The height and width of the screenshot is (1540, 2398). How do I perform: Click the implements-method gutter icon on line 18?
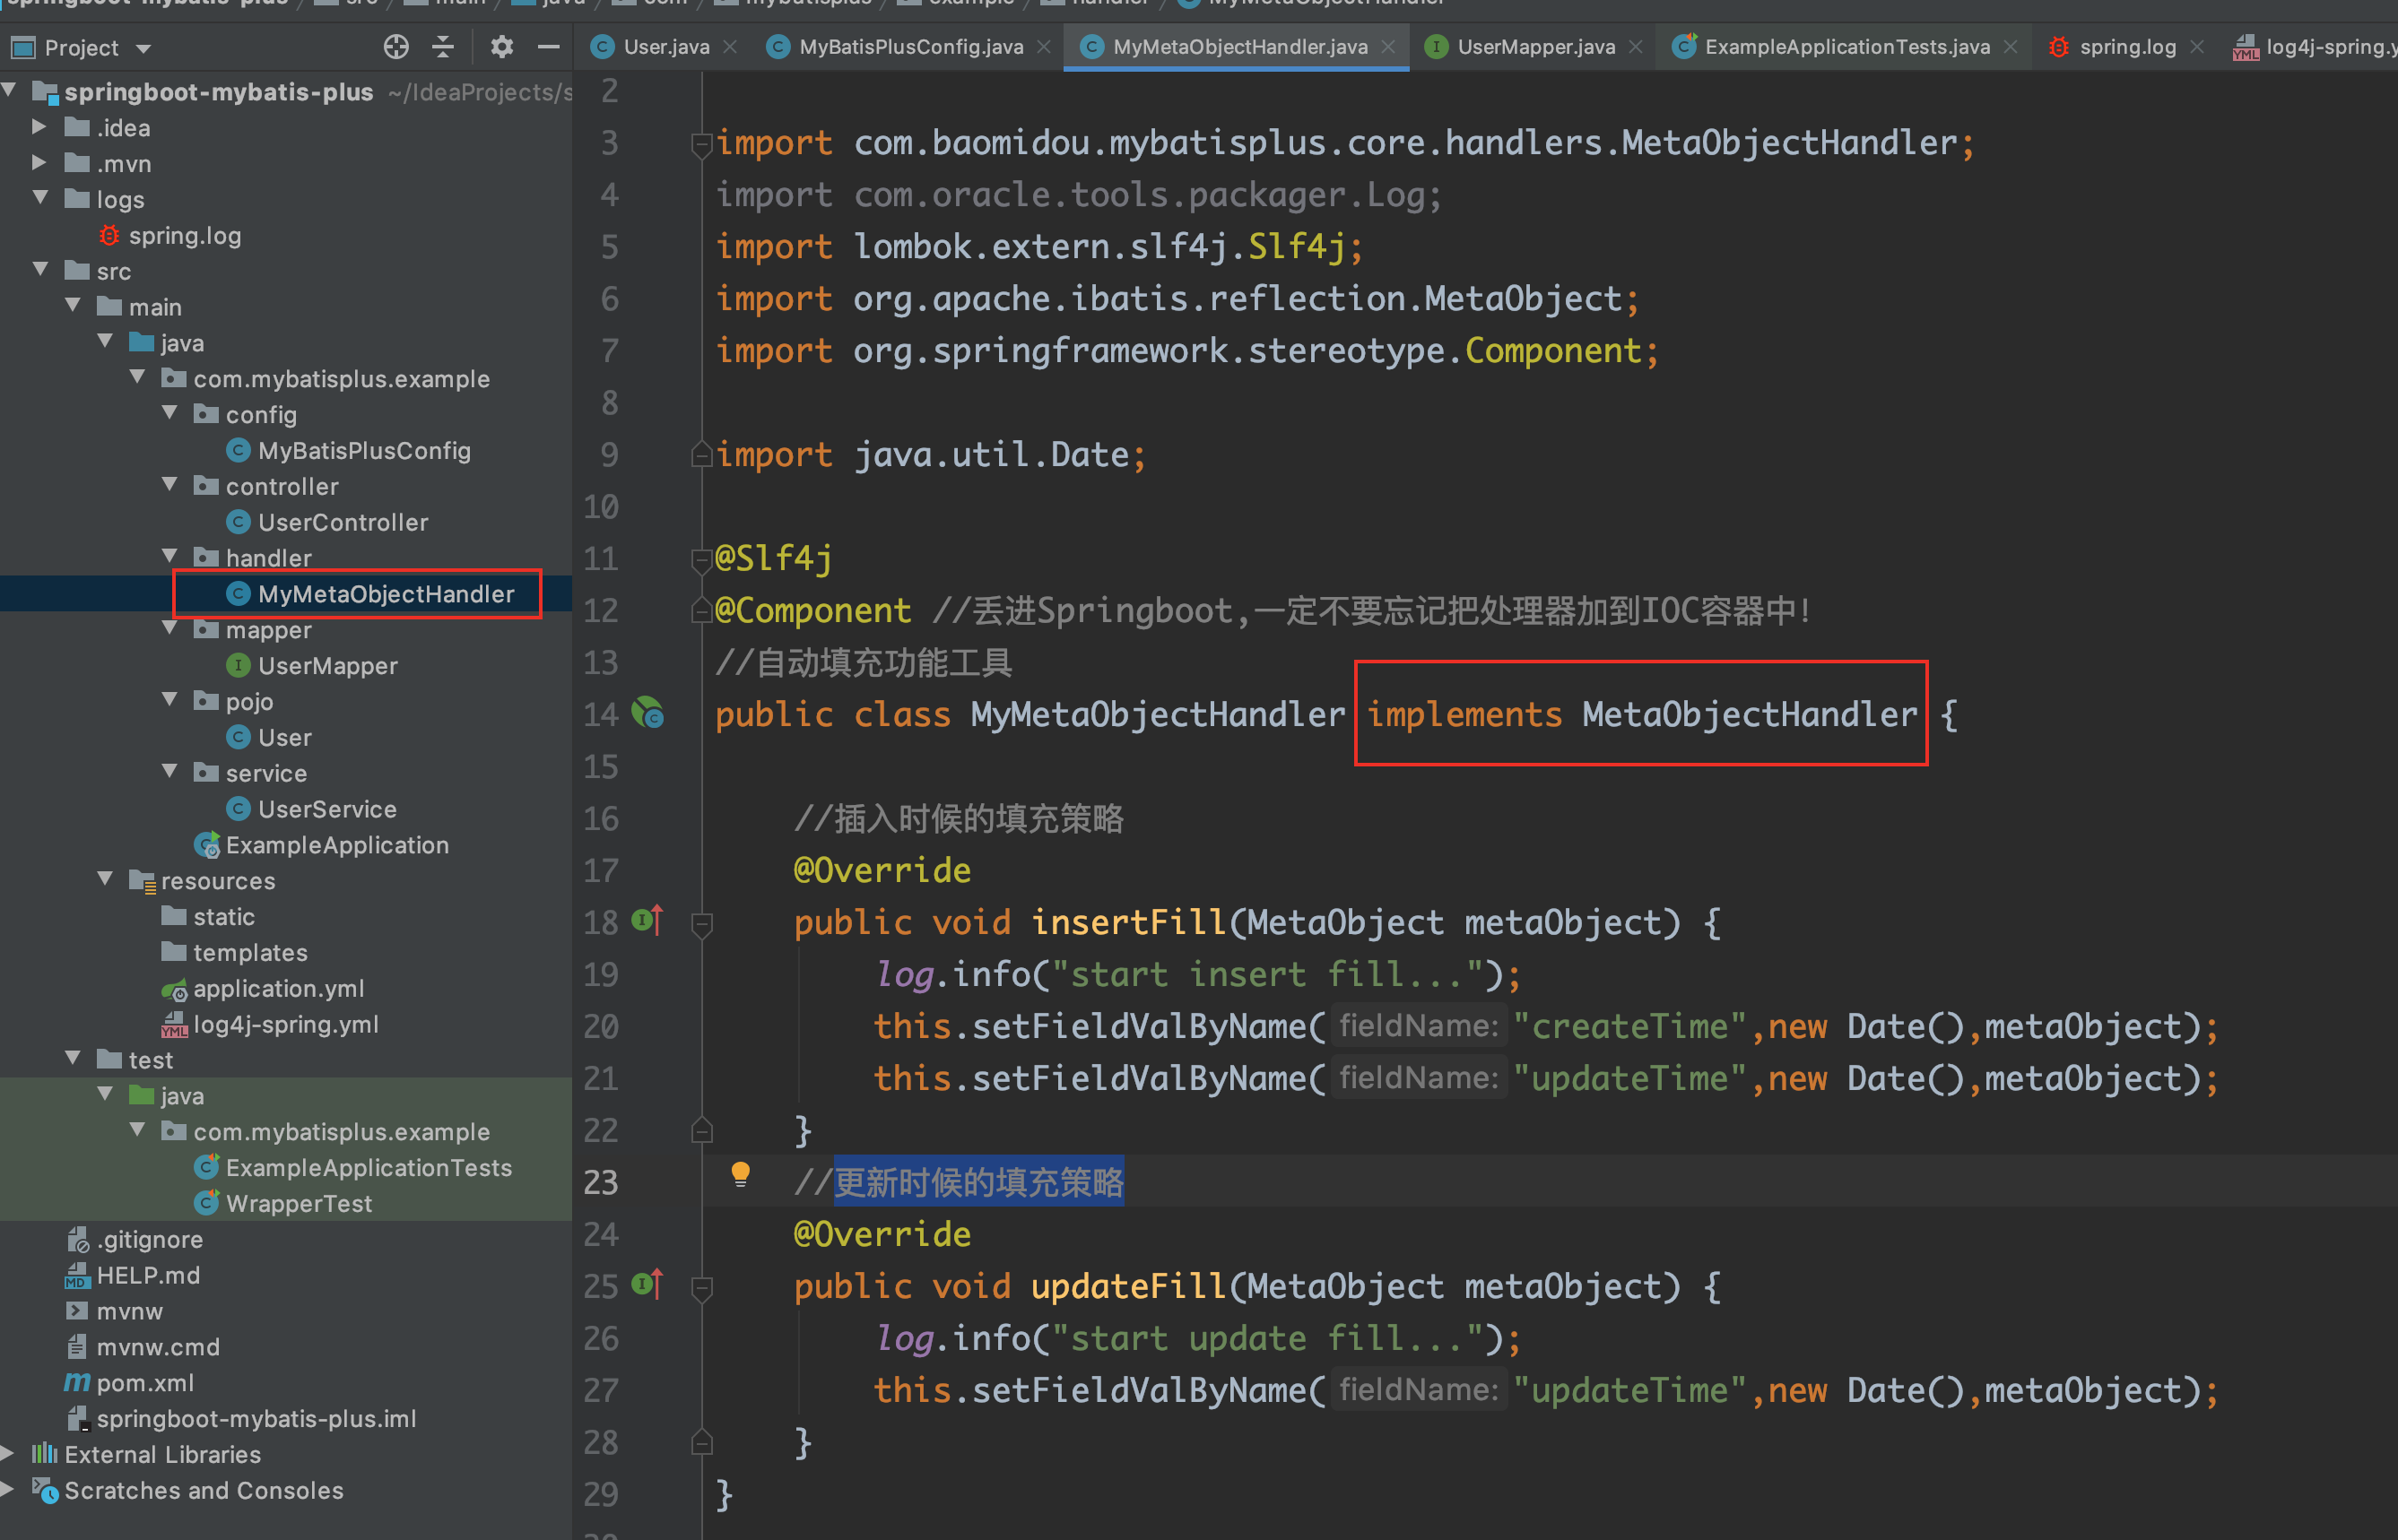647,920
